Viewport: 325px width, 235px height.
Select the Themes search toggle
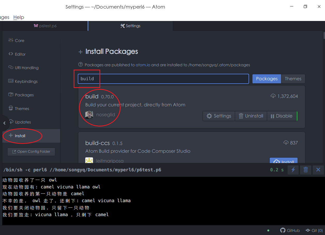[x=293, y=79]
